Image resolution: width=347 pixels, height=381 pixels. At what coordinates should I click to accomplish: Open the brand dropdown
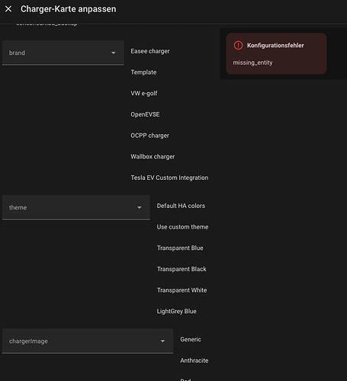pyautogui.click(x=63, y=53)
